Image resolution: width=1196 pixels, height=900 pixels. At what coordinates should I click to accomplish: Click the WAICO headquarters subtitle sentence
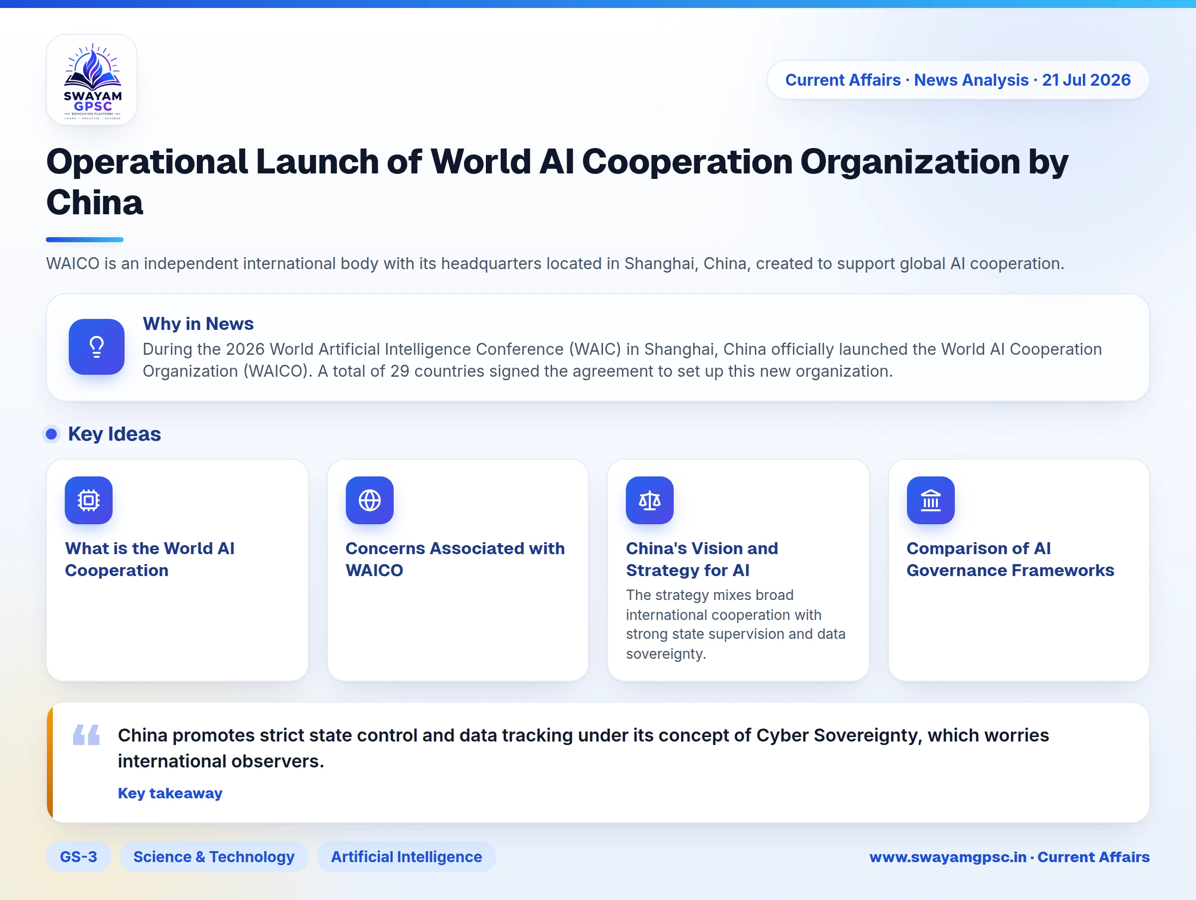[x=555, y=263]
